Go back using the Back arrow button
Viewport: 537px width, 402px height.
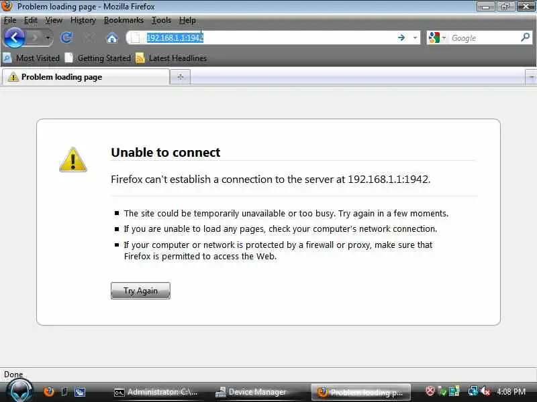[14, 38]
